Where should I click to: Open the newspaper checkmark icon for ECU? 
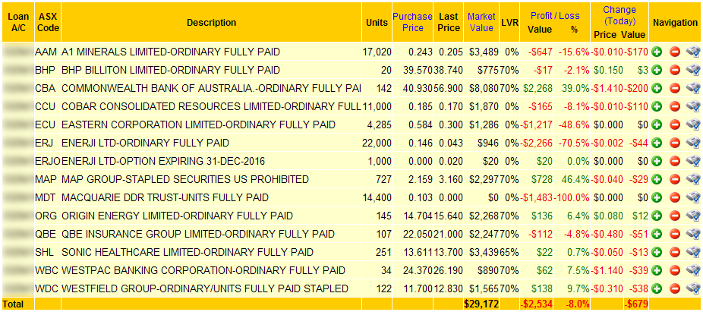[x=693, y=125]
